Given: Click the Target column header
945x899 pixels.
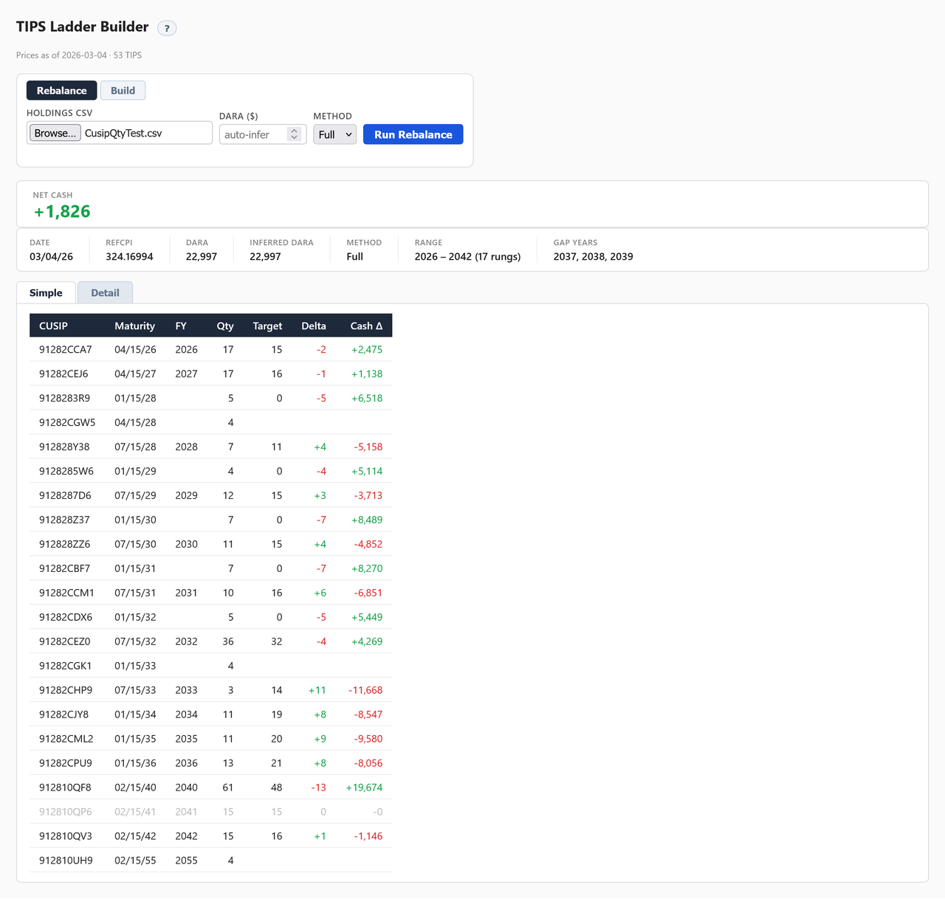Looking at the screenshot, I should point(267,325).
